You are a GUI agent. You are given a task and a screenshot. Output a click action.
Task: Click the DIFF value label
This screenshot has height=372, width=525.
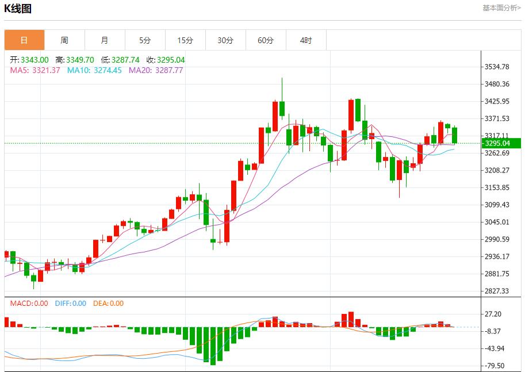coord(70,304)
